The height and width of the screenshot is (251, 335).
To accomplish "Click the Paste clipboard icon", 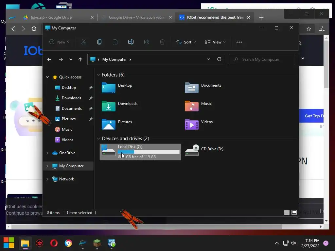I will coord(115,42).
